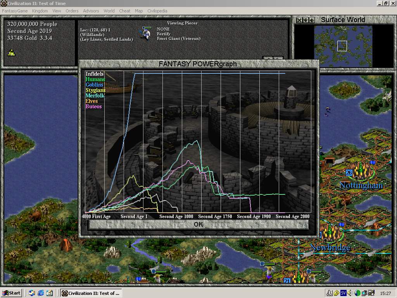Open the Kingdom menu

click(x=40, y=11)
